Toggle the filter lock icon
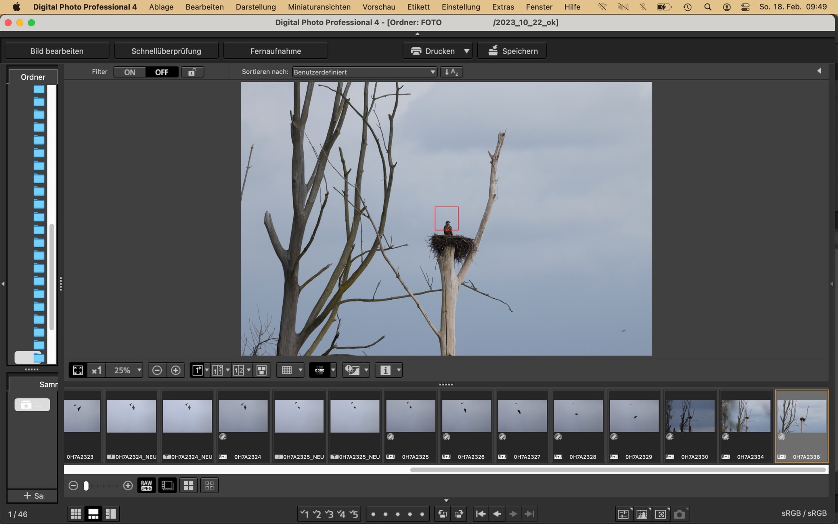 [192, 72]
